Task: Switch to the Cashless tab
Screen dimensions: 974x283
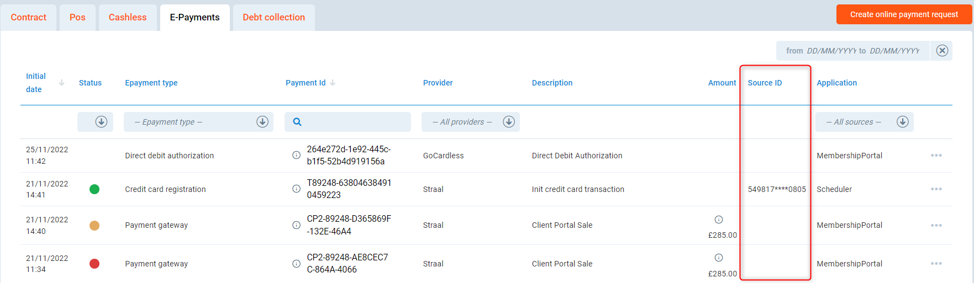Action: pyautogui.click(x=128, y=18)
